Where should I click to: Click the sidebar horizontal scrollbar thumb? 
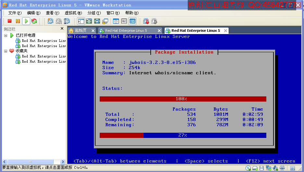coord(31,162)
